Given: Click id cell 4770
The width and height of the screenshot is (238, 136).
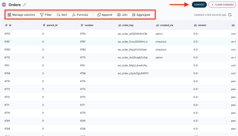Looking at the screenshot, I should click(x=7, y=113).
